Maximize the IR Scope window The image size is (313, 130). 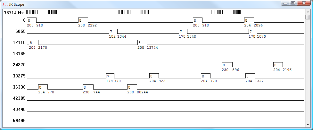tap(293, 3)
